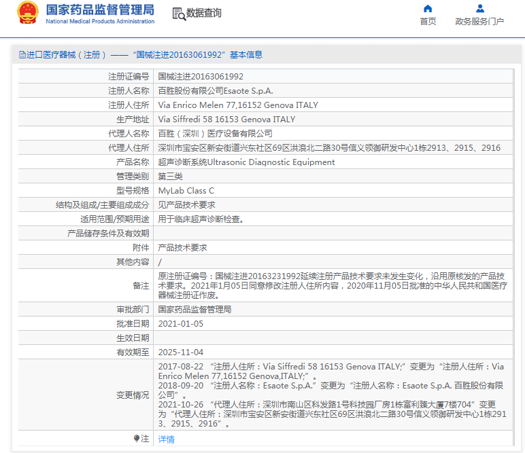Click the 变更情况 label

[133, 395]
